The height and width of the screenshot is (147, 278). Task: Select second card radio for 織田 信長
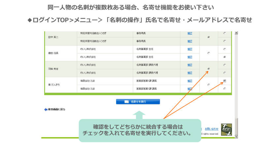click(x=225, y=57)
